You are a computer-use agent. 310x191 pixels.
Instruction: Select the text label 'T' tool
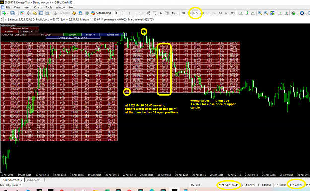click(167, 13)
